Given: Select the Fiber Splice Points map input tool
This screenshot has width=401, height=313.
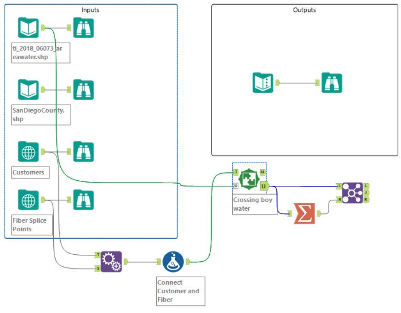Looking at the screenshot, I should pyautogui.click(x=29, y=200).
